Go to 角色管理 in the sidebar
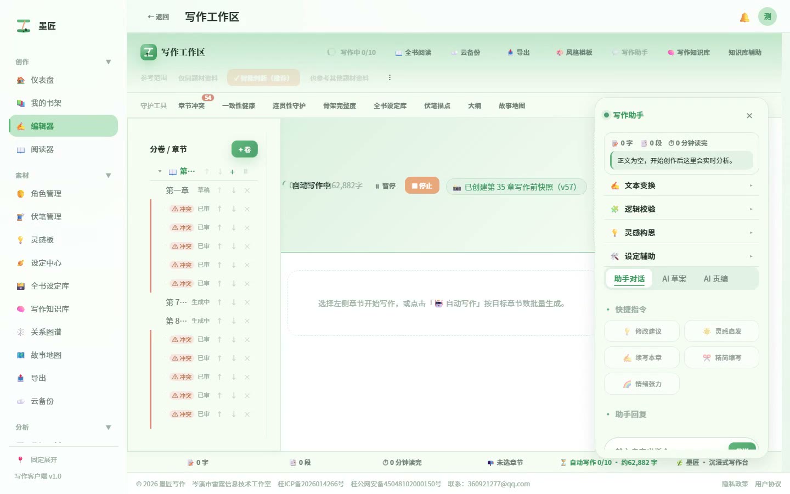This screenshot has height=494, width=790. pos(63,194)
